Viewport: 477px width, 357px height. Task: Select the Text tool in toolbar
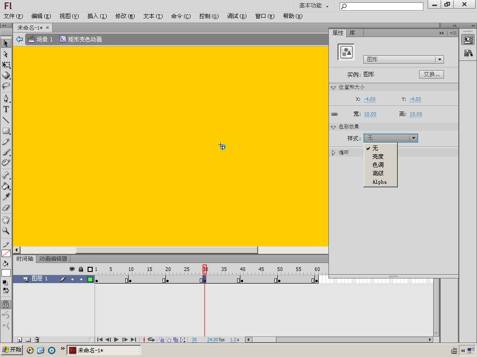pyautogui.click(x=6, y=109)
